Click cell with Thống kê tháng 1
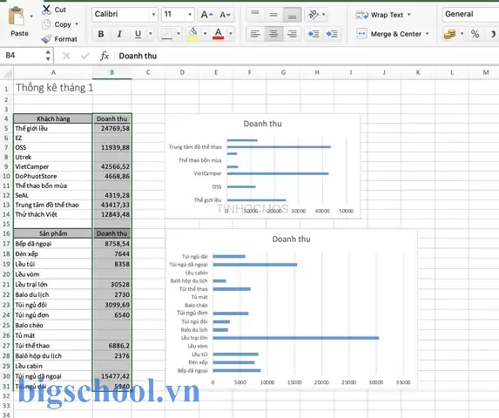Image resolution: width=499 pixels, height=418 pixels. [53, 87]
